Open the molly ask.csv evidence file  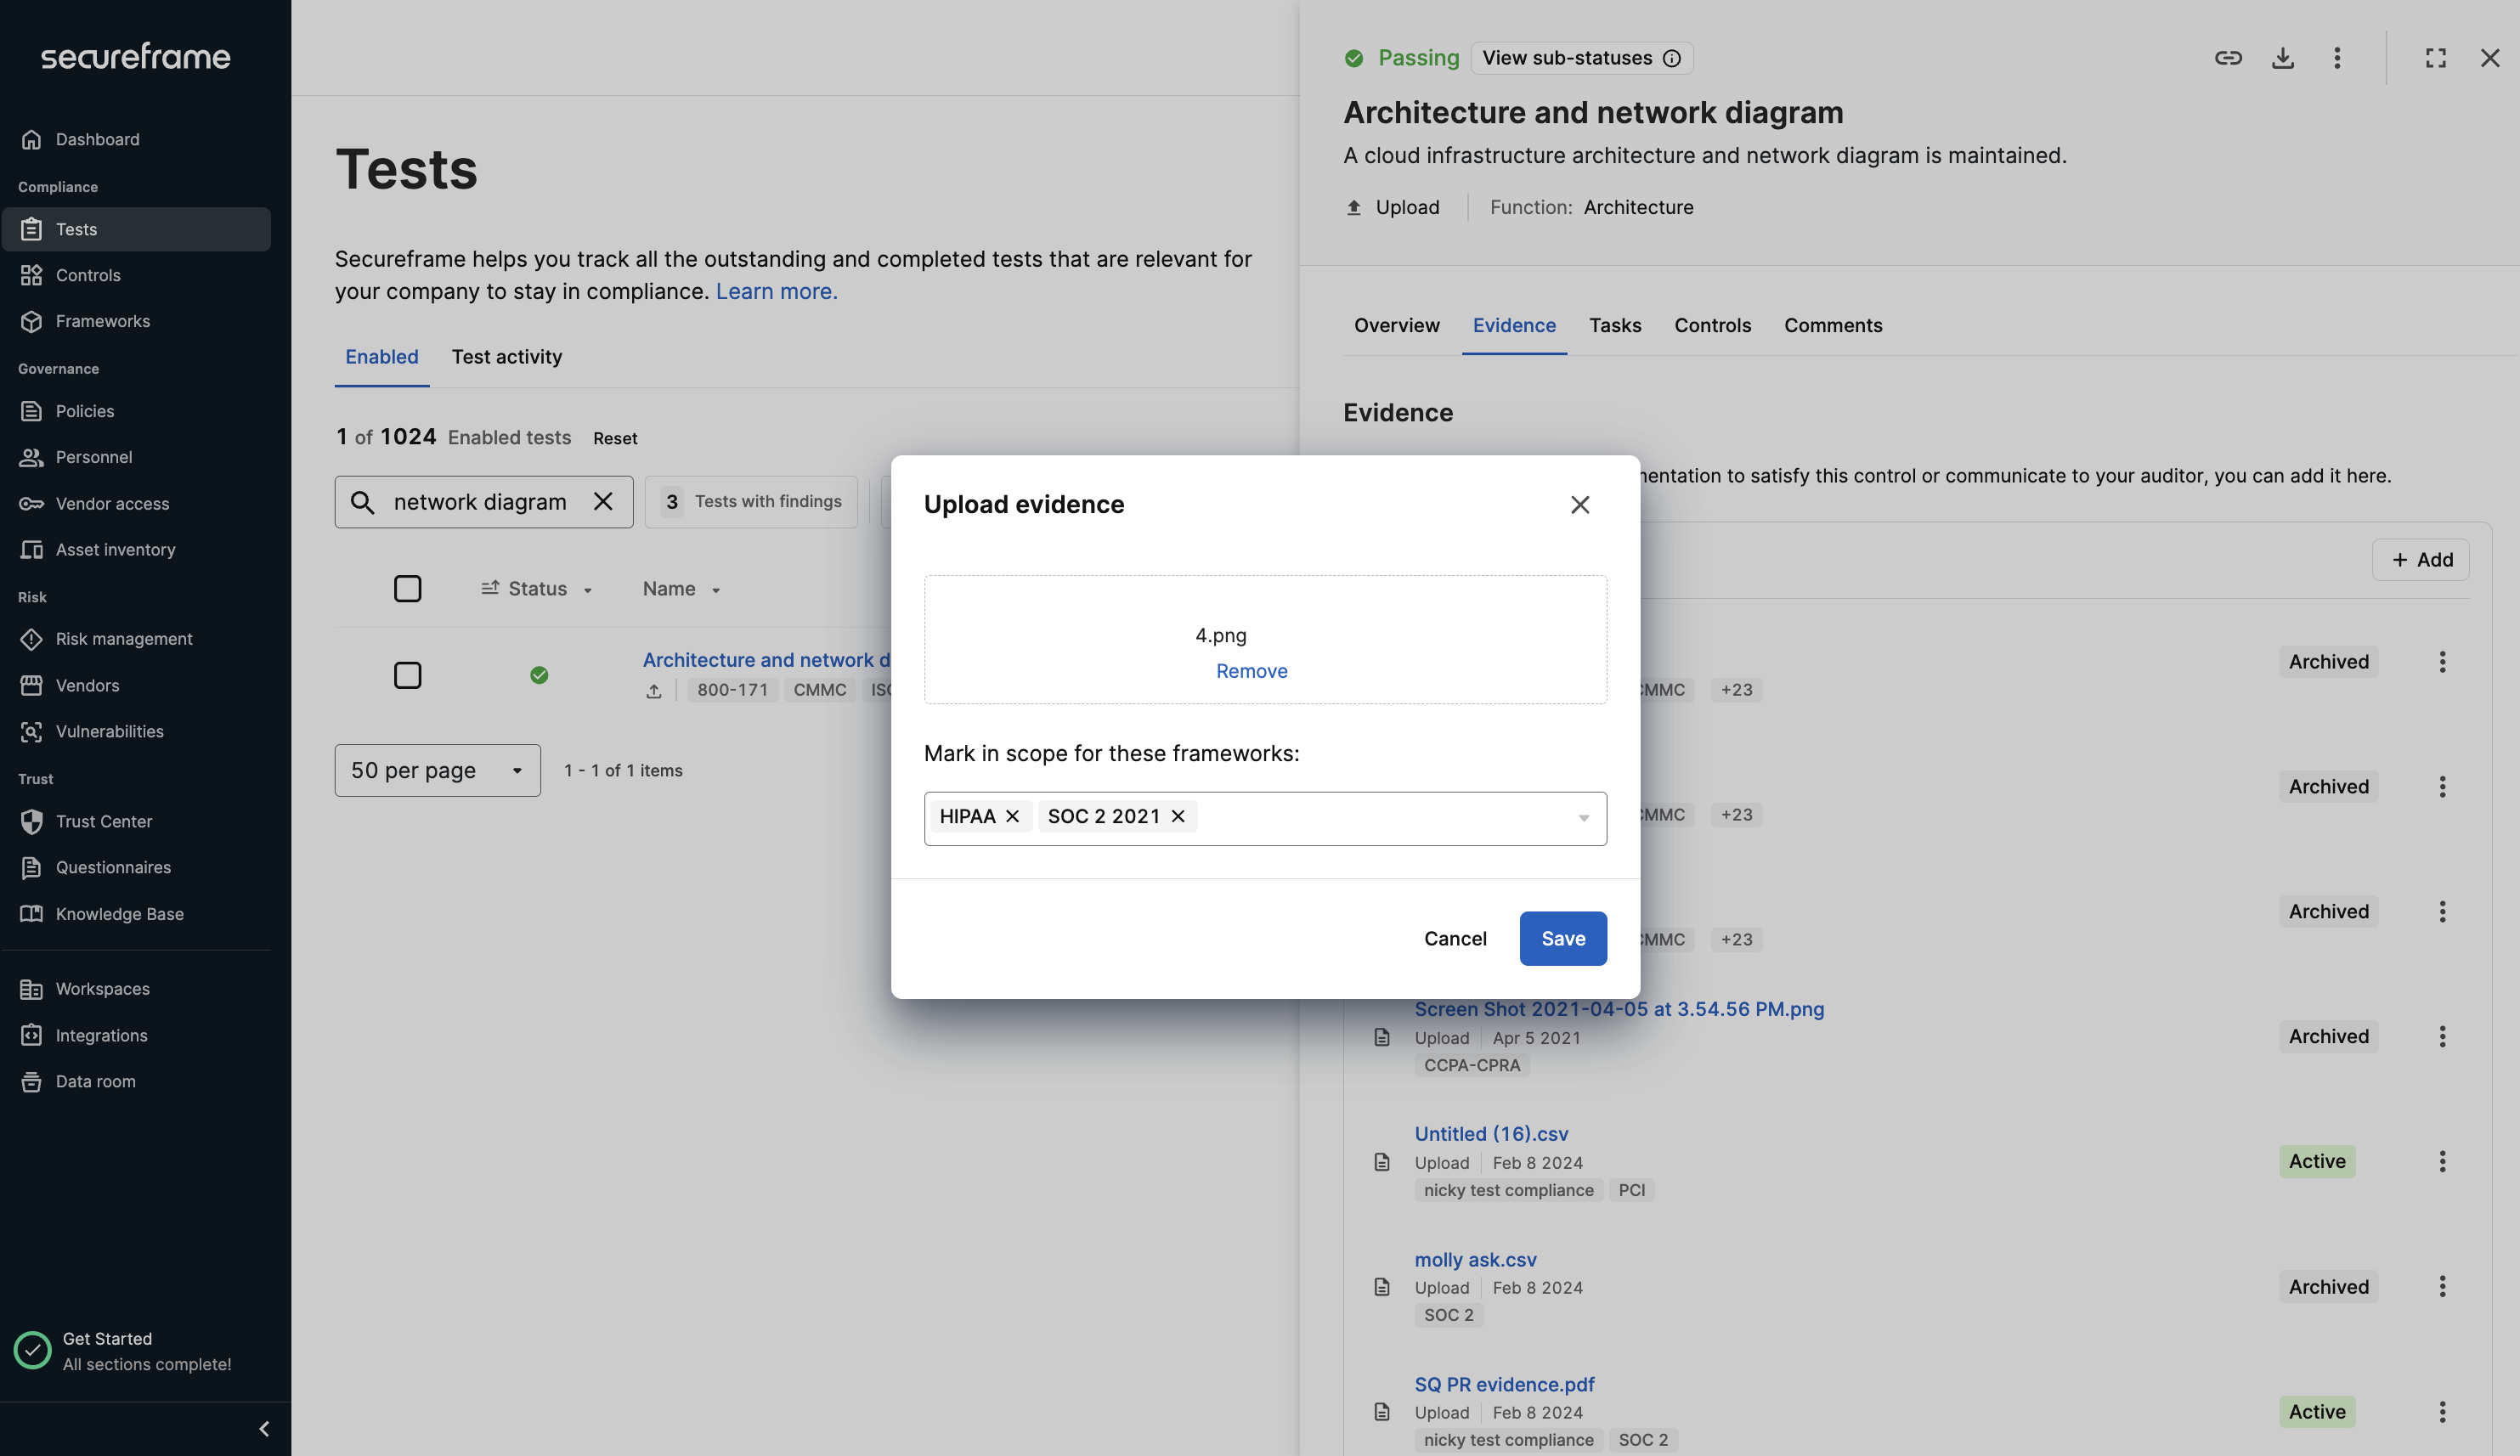(1475, 1260)
